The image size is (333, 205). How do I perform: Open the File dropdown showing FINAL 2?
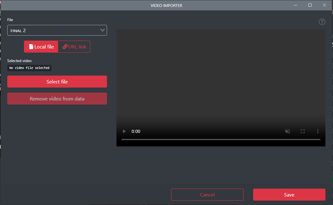(x=57, y=31)
